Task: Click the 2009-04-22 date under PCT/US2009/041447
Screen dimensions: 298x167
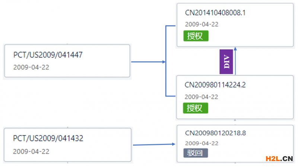Action: (31, 68)
